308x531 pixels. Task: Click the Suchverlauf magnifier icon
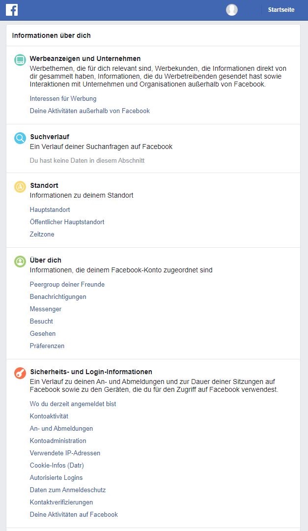20,138
